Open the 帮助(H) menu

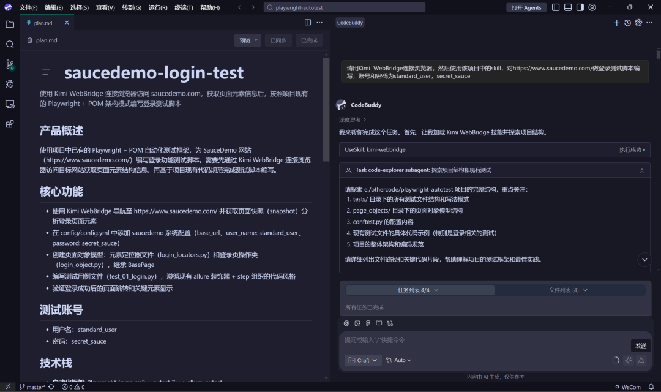[210, 7]
